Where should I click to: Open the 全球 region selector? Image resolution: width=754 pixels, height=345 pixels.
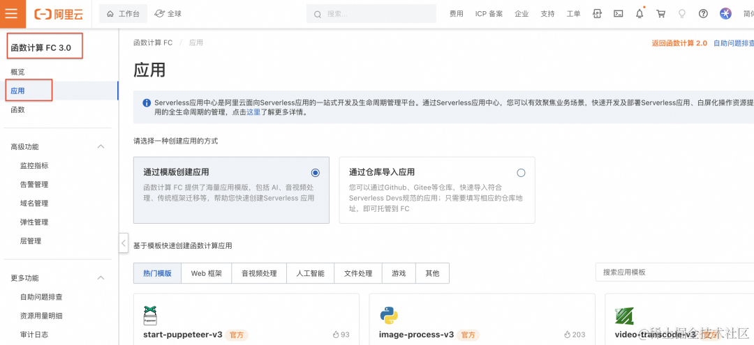pyautogui.click(x=168, y=14)
